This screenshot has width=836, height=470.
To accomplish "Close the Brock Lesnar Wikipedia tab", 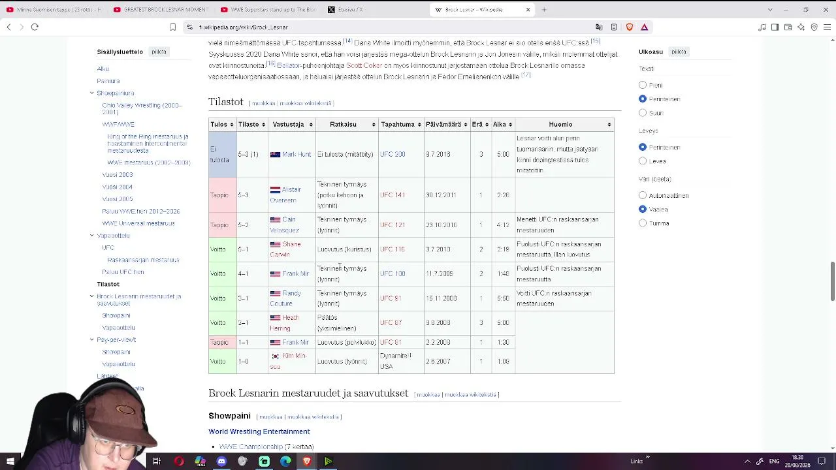I will click(x=528, y=10).
